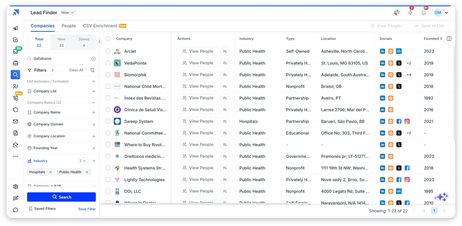The width and height of the screenshot is (462, 226).
Task: Tick the checkbox for Biomorphik
Action: 108,75
